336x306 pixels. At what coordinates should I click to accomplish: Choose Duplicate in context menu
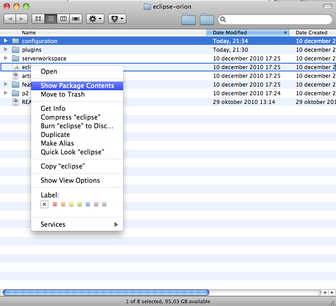pyautogui.click(x=77, y=135)
